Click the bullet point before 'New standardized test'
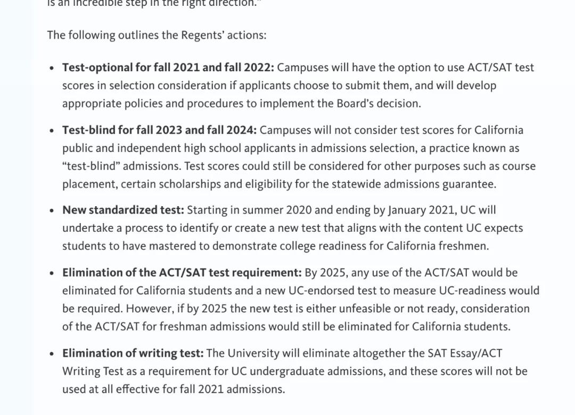The width and height of the screenshot is (575, 415). 52,210
